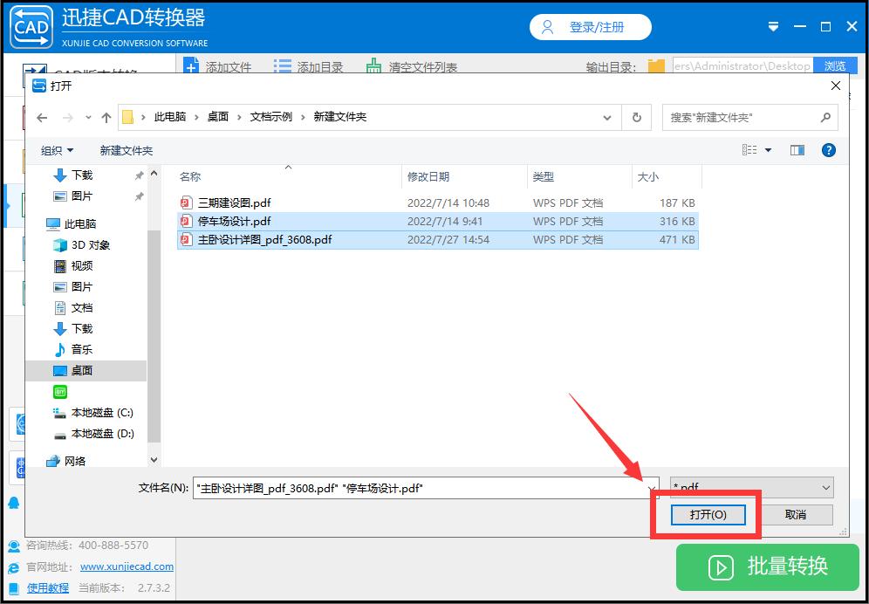869x604 pixels.
Task: Run search with the magnifier icon
Action: [825, 117]
